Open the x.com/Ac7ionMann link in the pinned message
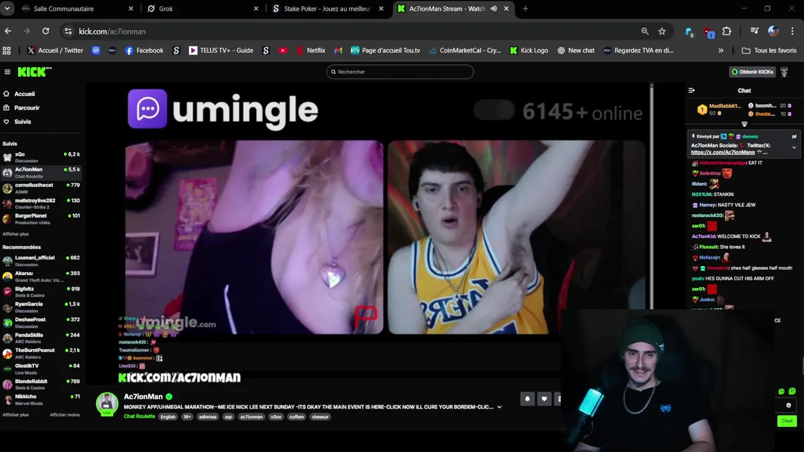The width and height of the screenshot is (804, 452). click(x=723, y=153)
